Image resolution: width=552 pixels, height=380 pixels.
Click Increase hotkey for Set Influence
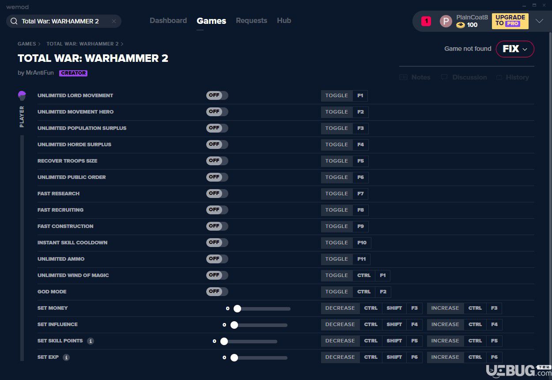click(x=445, y=324)
